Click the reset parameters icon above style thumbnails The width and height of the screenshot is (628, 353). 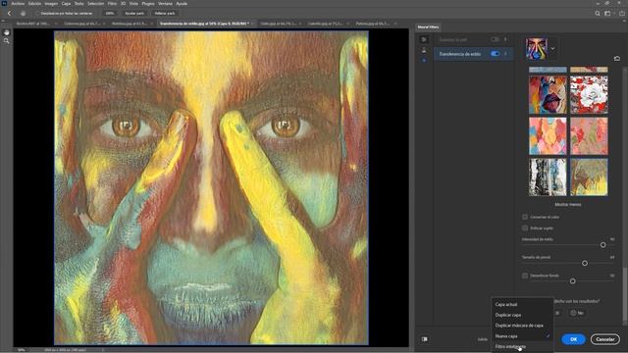[617, 59]
